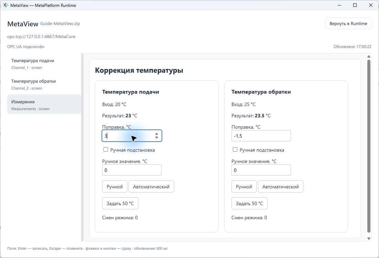Screen dimensions: 379x258
Task: Click the Guide-MetaView.zip file name
Action: [x=60, y=24]
